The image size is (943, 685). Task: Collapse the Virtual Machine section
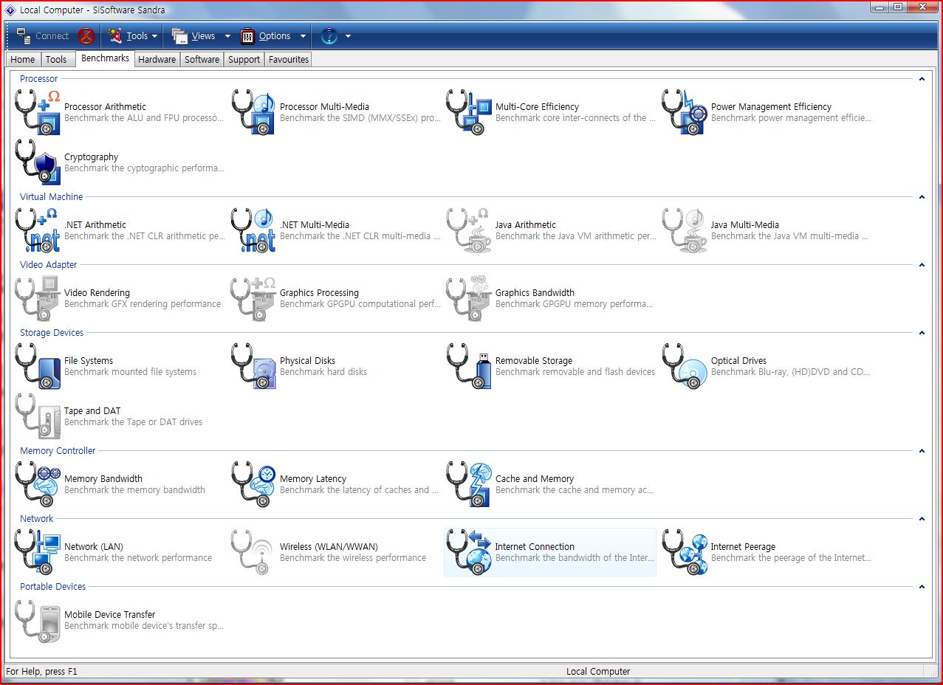point(922,197)
